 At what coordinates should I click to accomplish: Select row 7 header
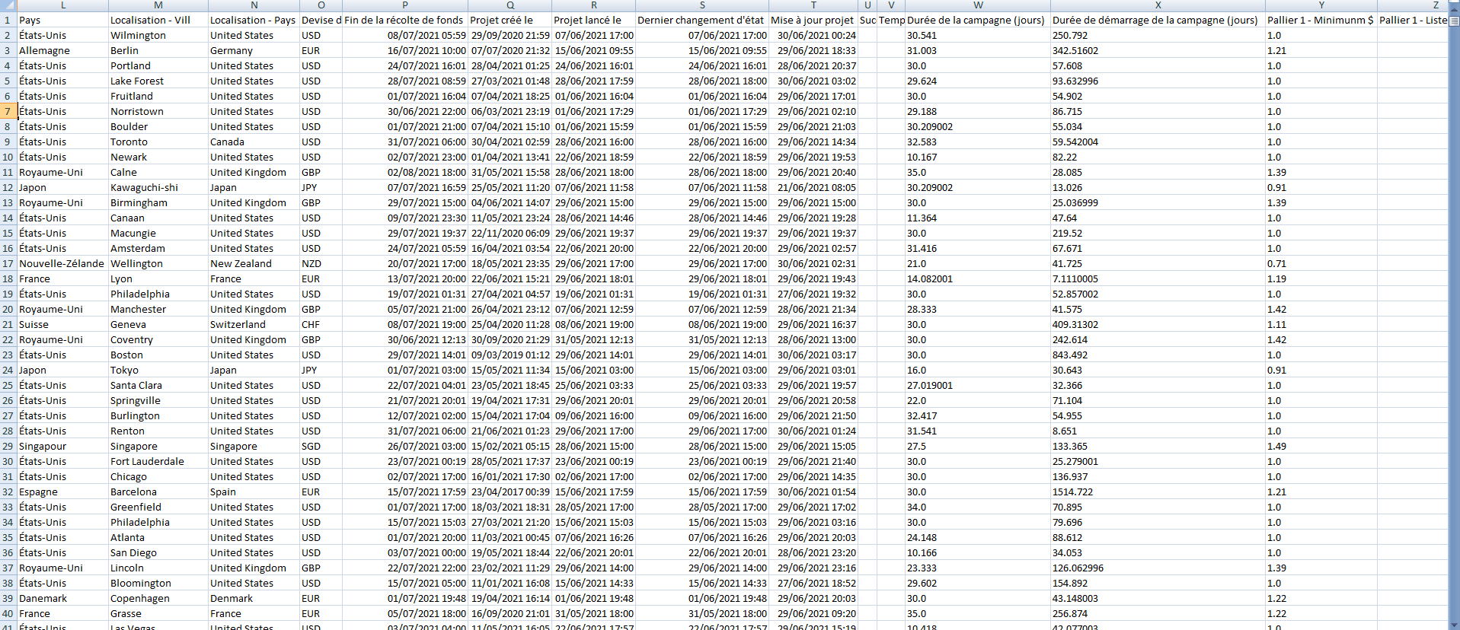[x=8, y=111]
